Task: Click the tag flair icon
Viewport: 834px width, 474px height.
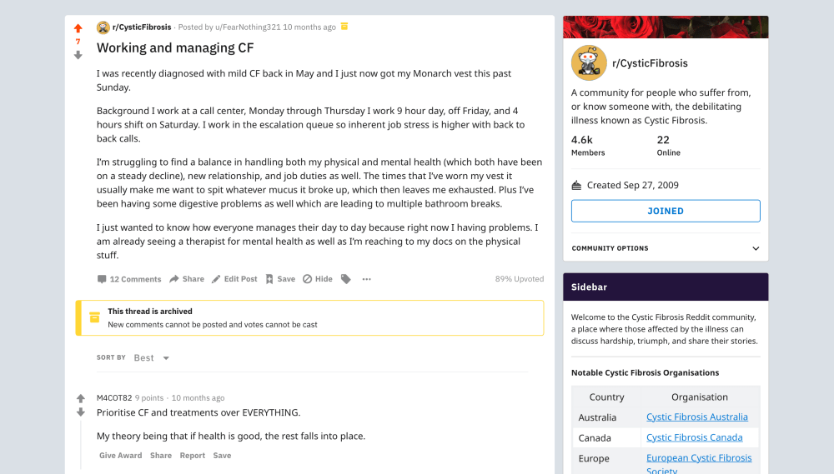Action: point(346,279)
